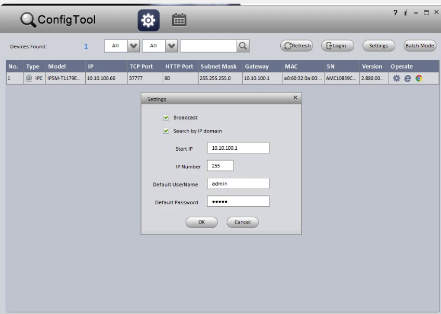Confirm settings with OK
441x314 pixels.
[201, 222]
